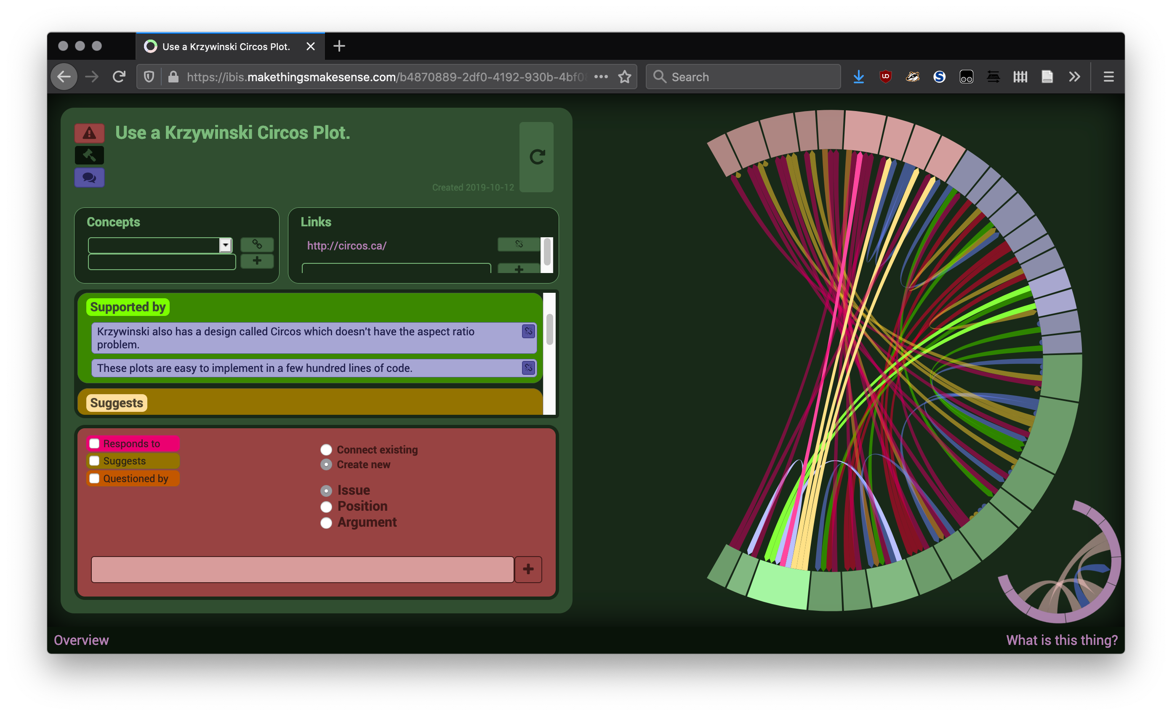The width and height of the screenshot is (1172, 716).
Task: Open the page actions ellipsis menu
Action: 601,77
